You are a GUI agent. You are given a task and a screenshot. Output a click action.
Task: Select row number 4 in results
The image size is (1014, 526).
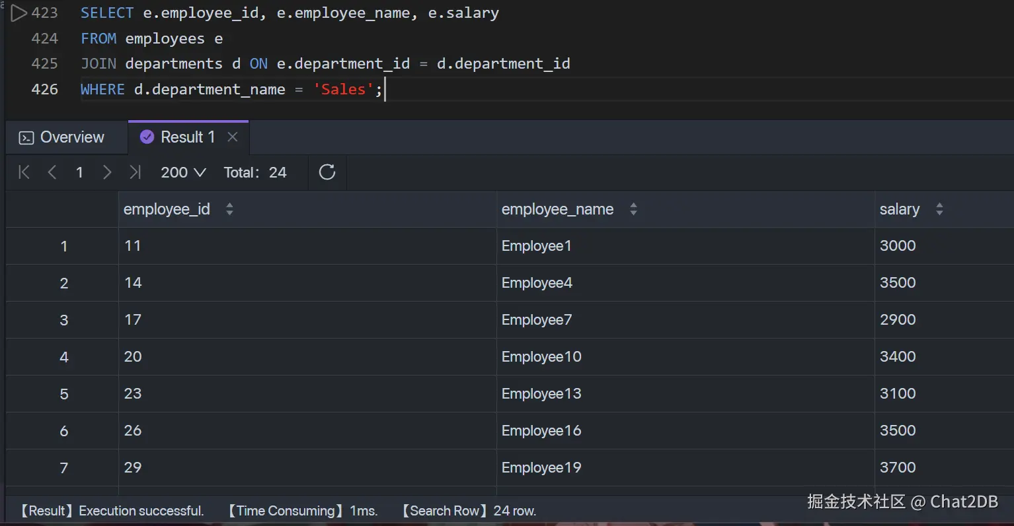coord(63,357)
